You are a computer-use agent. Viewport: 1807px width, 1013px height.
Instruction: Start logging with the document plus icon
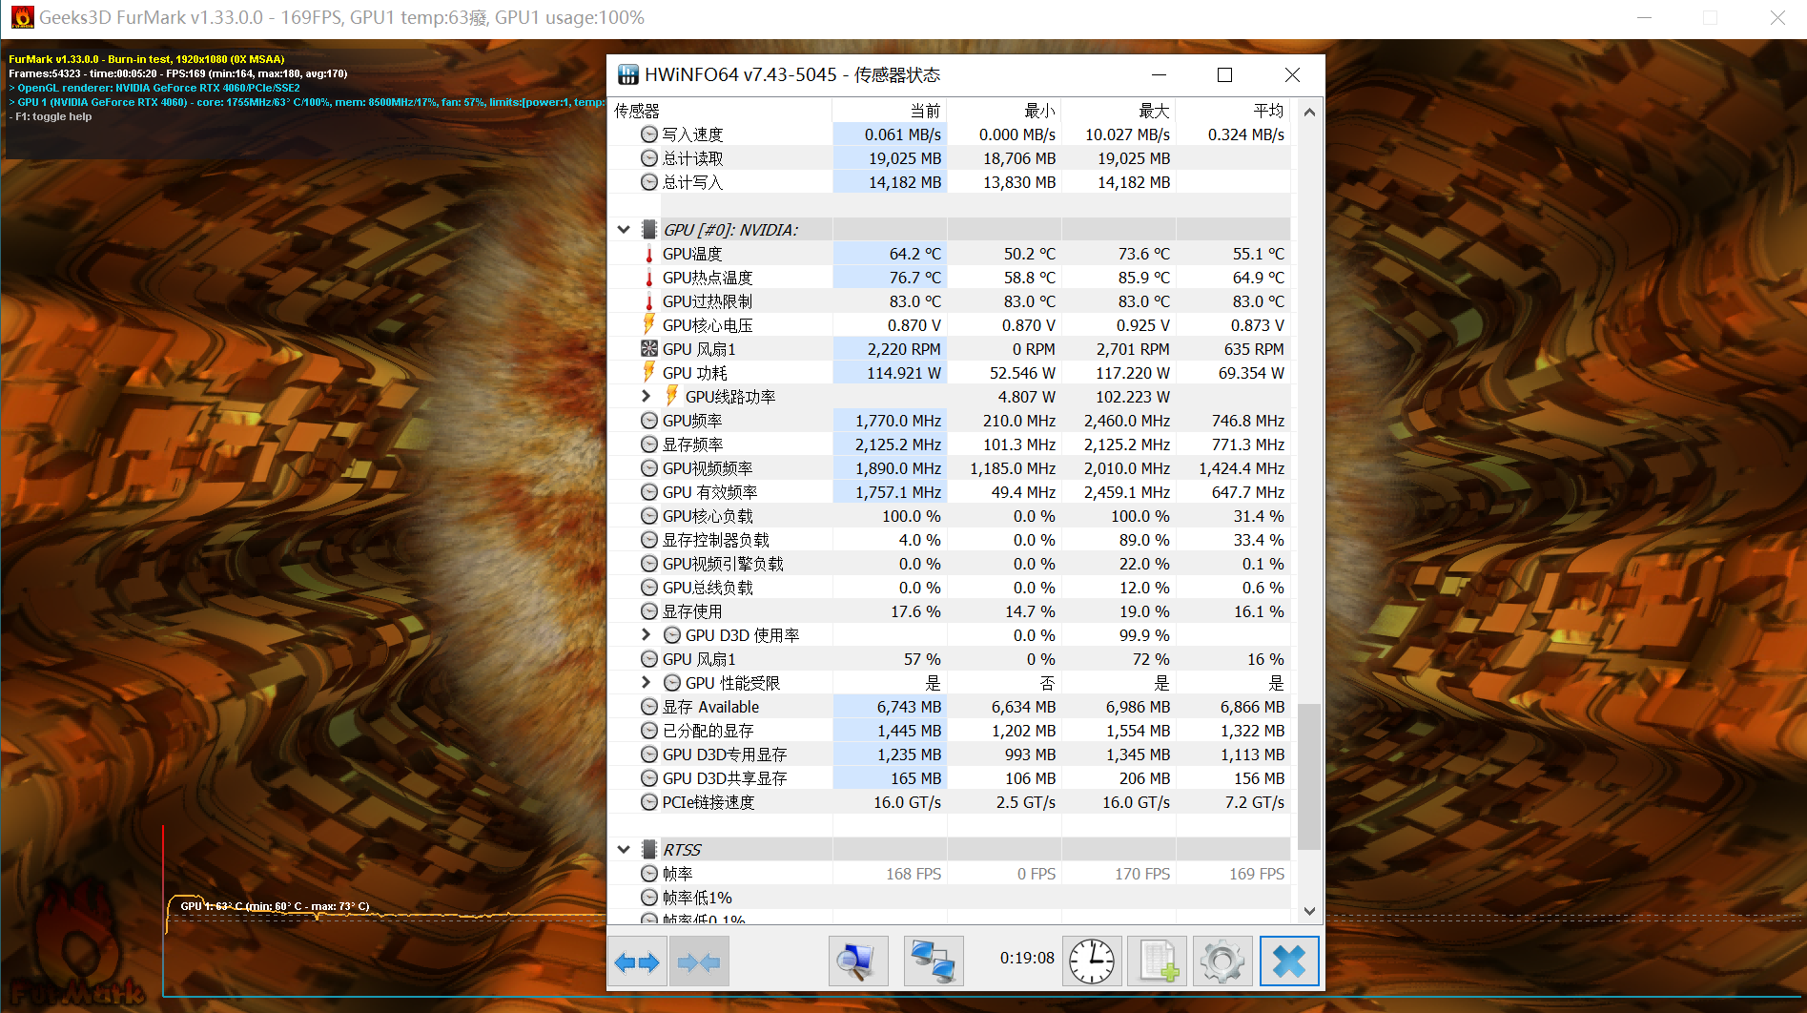coord(1158,961)
